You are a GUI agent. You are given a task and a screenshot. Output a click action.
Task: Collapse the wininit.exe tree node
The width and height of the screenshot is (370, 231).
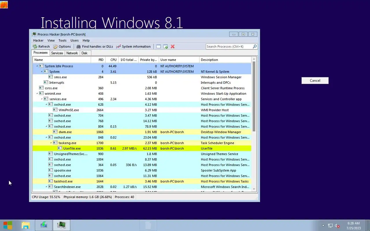coord(37,94)
